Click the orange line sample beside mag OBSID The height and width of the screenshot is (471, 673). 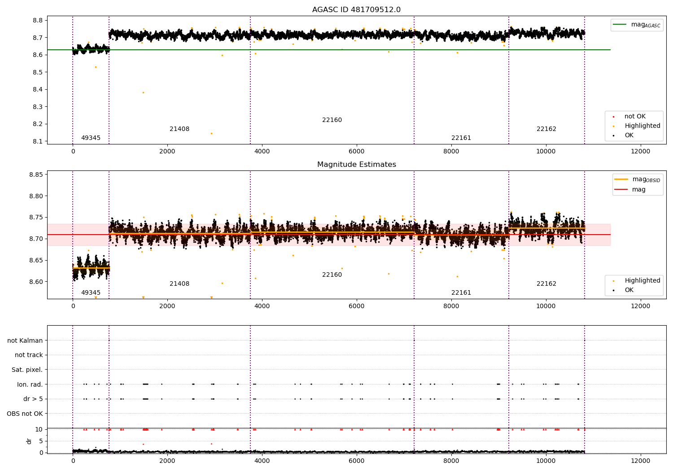pos(621,179)
